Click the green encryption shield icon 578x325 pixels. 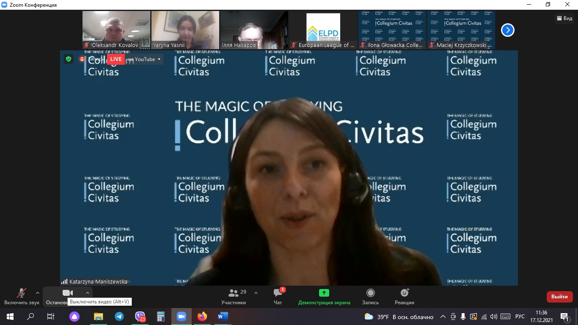pyautogui.click(x=69, y=59)
